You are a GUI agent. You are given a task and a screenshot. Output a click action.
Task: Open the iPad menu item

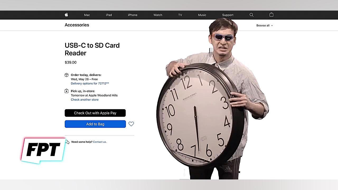tap(109, 15)
